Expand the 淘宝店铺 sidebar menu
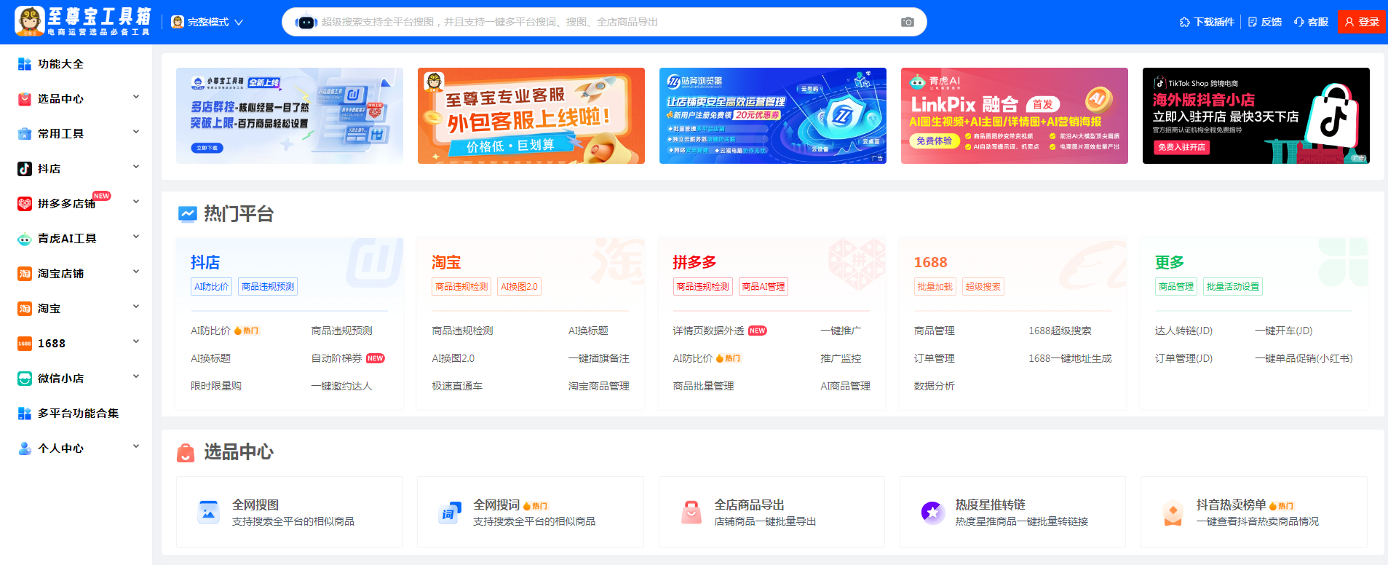The height and width of the screenshot is (565, 1388). [x=135, y=272]
